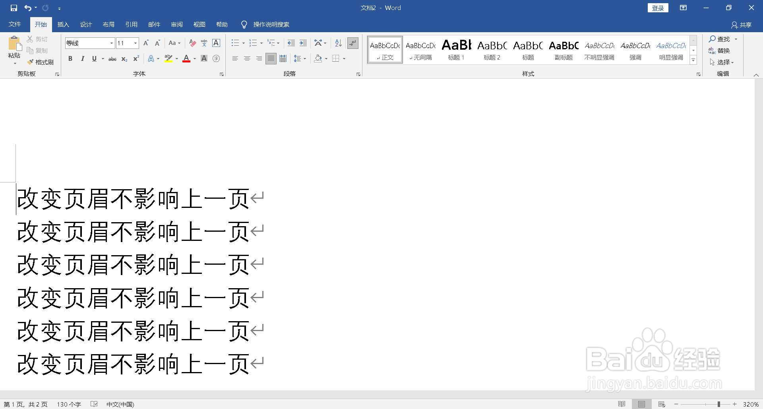Apply character border icon

[x=216, y=43]
